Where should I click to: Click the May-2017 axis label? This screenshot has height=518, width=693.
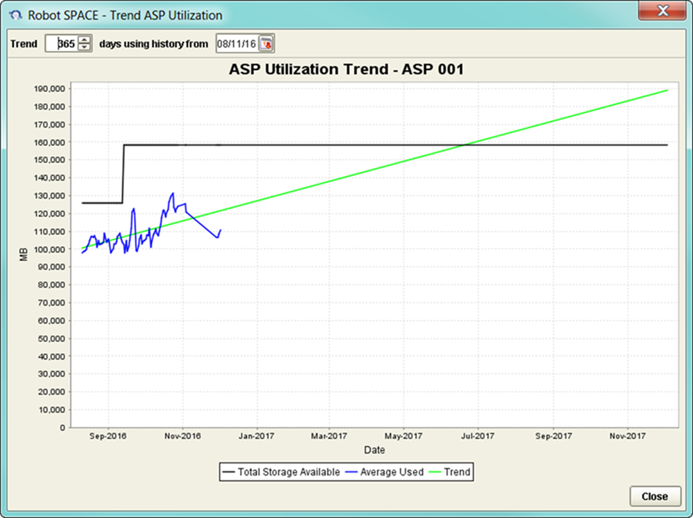point(403,436)
